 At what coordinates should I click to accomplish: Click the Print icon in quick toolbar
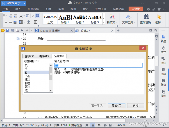(12, 31)
